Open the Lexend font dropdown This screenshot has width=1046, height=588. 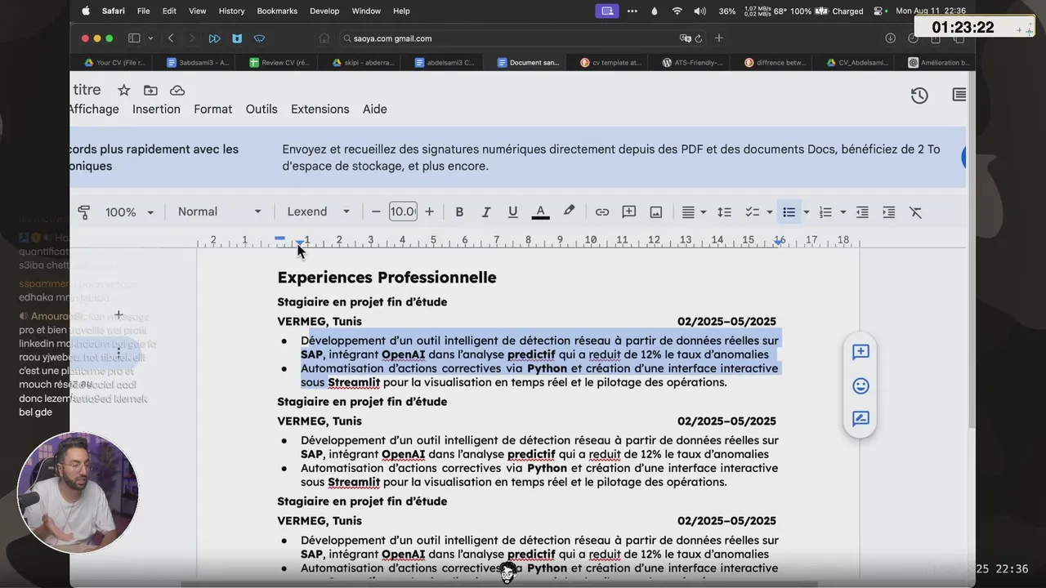pos(319,212)
